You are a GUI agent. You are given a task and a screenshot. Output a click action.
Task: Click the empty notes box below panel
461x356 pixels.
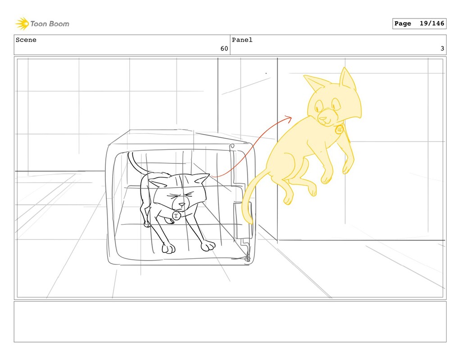point(230,322)
